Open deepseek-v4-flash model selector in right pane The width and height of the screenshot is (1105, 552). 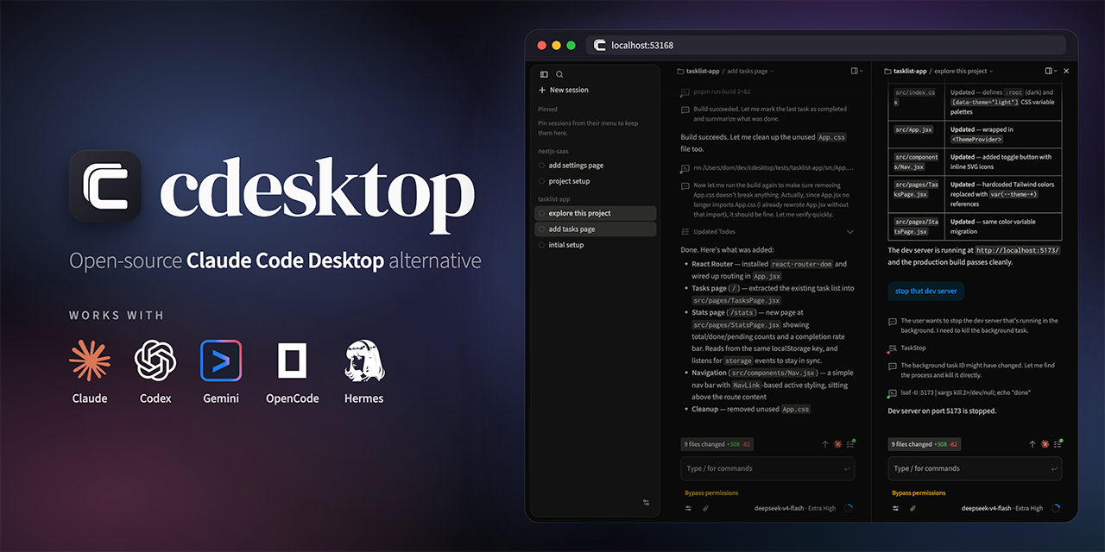tap(1001, 508)
